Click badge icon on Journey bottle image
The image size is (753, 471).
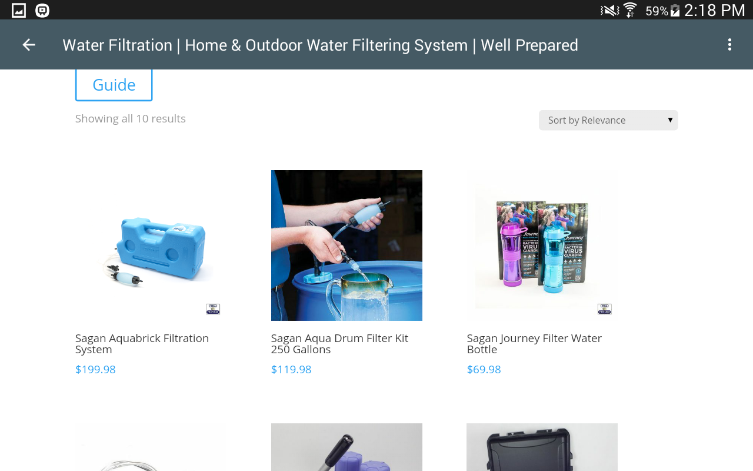tap(604, 309)
